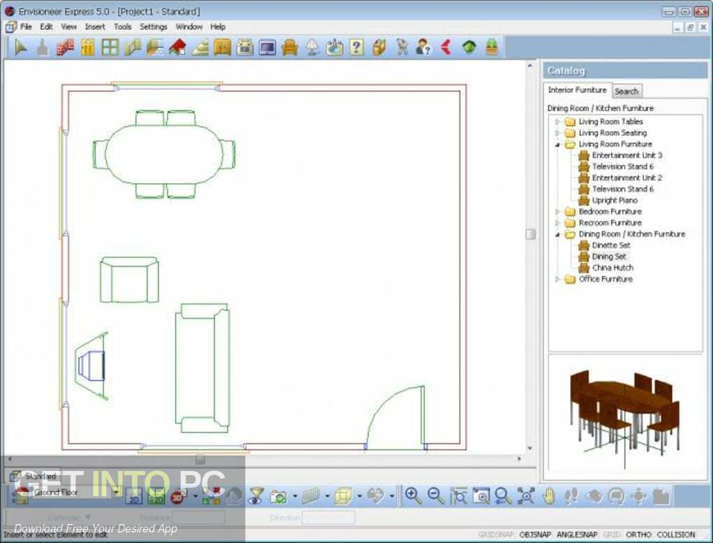713x543 pixels.
Task: Click the oval dining table in plan
Action: (x=164, y=154)
